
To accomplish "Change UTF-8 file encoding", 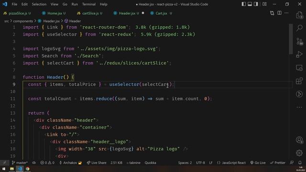I will tap(200, 162).
